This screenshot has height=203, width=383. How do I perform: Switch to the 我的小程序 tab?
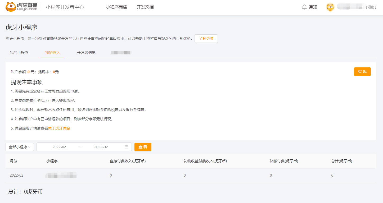coord(19,53)
